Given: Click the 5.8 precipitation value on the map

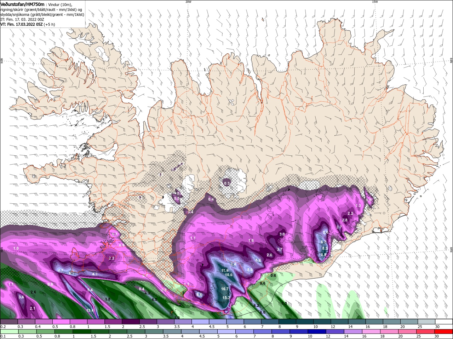Looking at the screenshot, I should point(258,261).
